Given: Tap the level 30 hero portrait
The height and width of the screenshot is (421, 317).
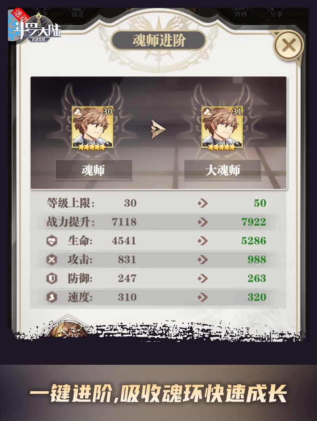Looking at the screenshot, I should click(x=92, y=127).
